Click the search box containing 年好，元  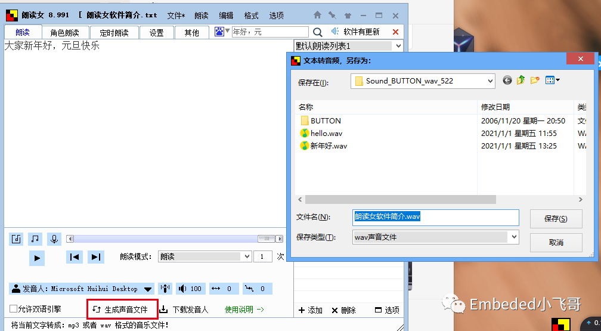[270, 32]
